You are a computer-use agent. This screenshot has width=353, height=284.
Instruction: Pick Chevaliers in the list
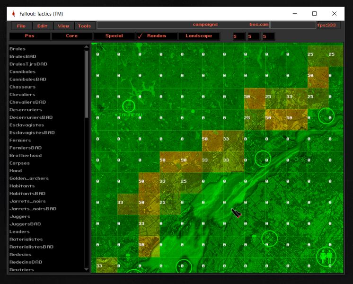click(x=22, y=95)
